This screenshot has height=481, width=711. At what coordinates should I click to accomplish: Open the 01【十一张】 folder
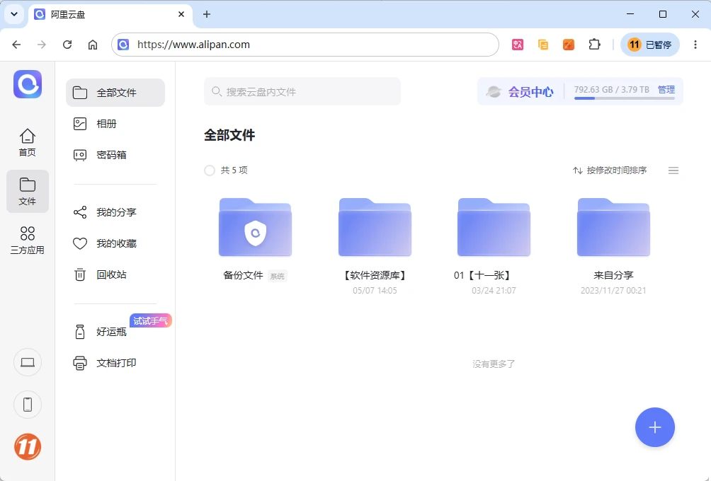494,227
